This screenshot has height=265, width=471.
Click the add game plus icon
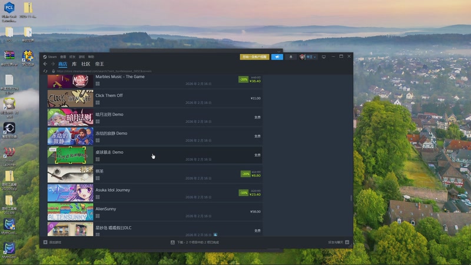(45, 243)
